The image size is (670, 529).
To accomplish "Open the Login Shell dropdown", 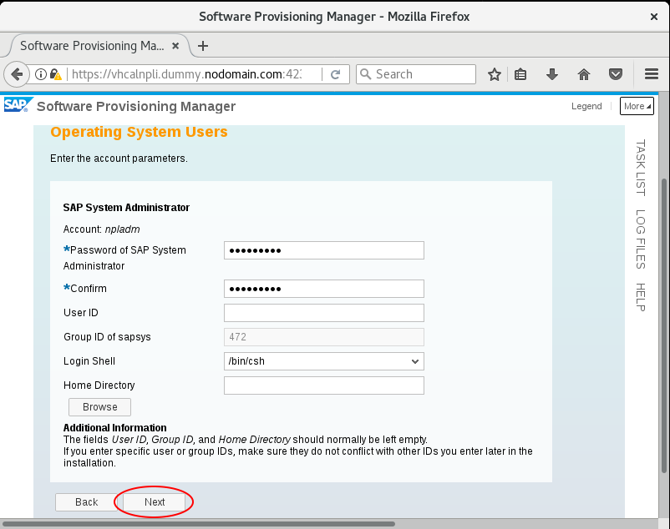I will click(x=324, y=361).
